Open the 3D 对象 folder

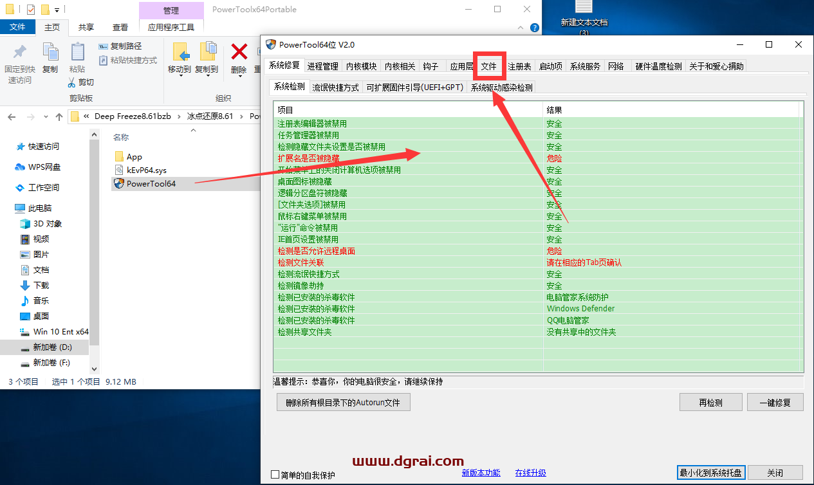pyautogui.click(x=41, y=224)
